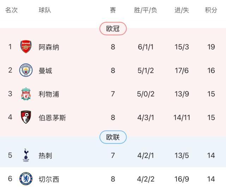Click the Manchester City club crest
The image size is (226, 191).
click(26, 70)
